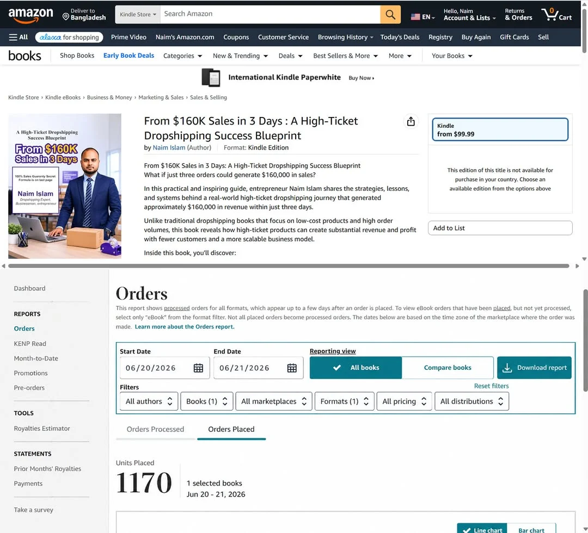Image resolution: width=588 pixels, height=533 pixels.
Task: Click the Deliver to Bangladesh location icon
Action: click(x=66, y=16)
